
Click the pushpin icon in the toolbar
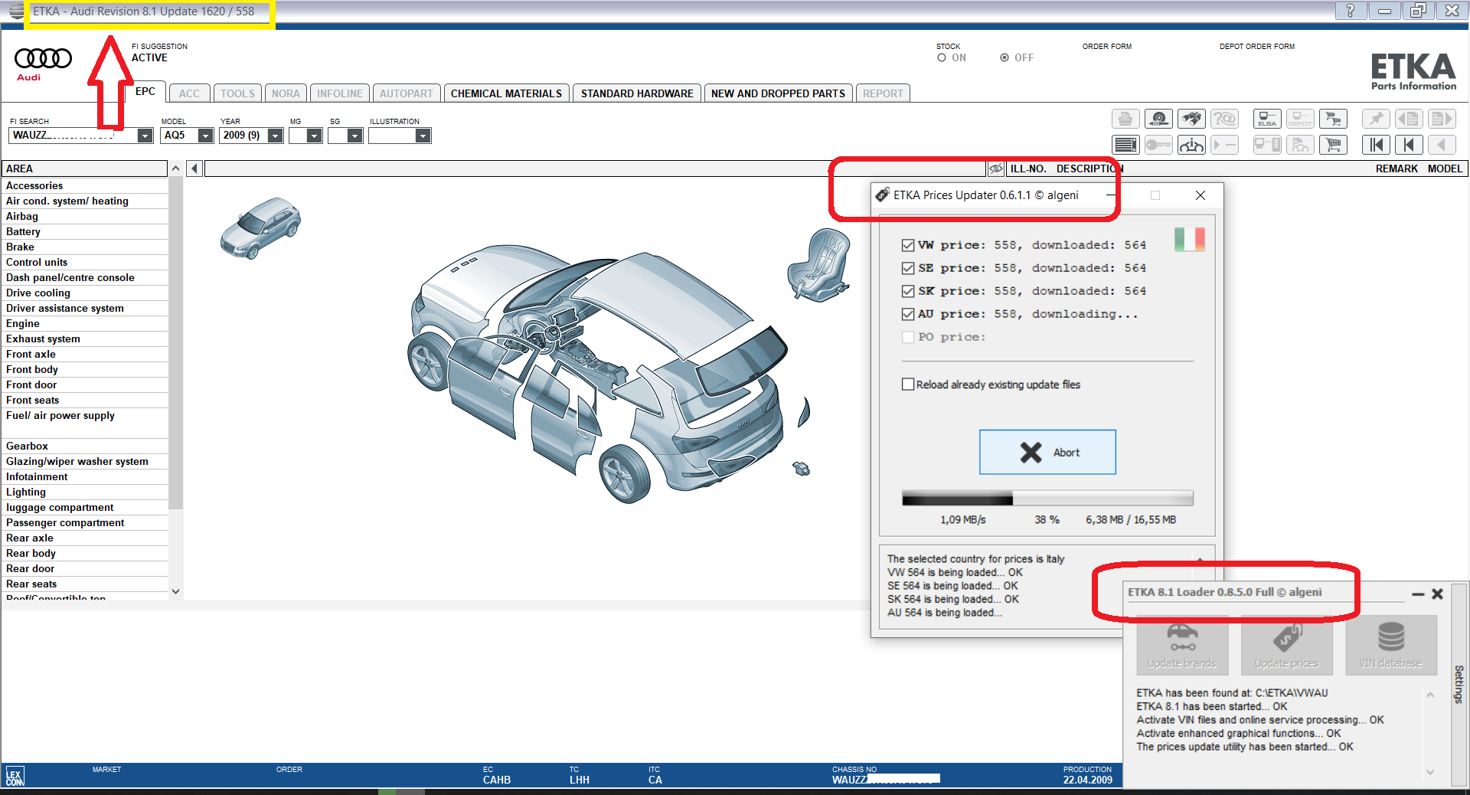coord(1376,119)
